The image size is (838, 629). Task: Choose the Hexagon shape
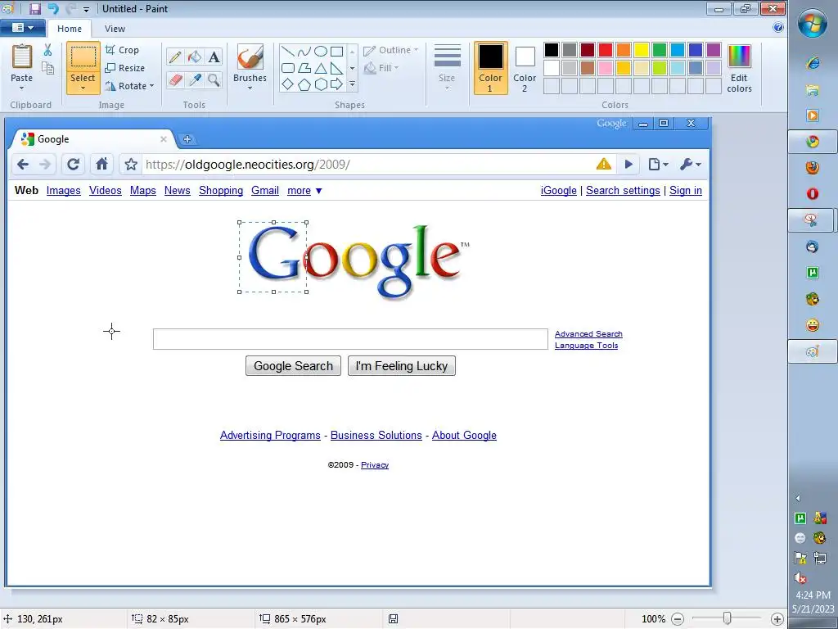tap(321, 84)
